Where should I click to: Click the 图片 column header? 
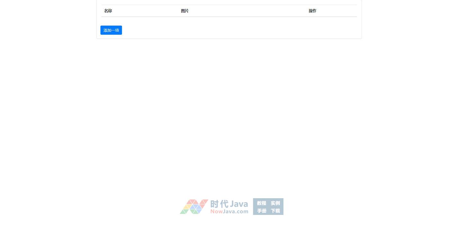click(x=185, y=11)
